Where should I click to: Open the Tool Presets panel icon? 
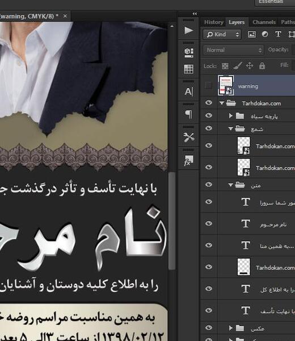pyautogui.click(x=189, y=137)
